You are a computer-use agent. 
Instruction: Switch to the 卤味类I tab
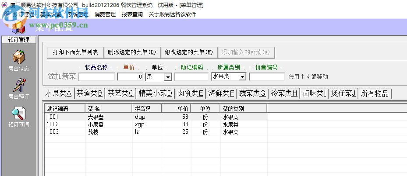[x=314, y=93]
